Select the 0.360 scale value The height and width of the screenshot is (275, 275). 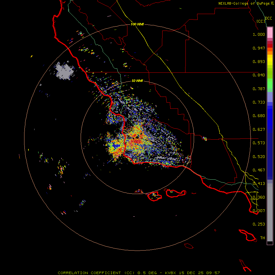tap(259, 197)
